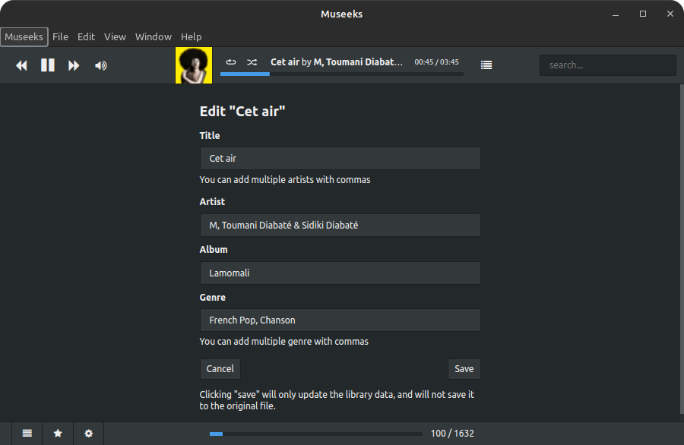Open the playback queue list
684x445 pixels.
coord(486,65)
